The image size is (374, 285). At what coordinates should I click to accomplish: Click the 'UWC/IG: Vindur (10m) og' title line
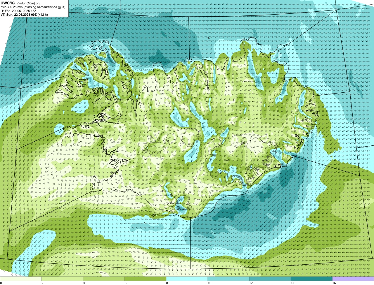pos(20,3)
